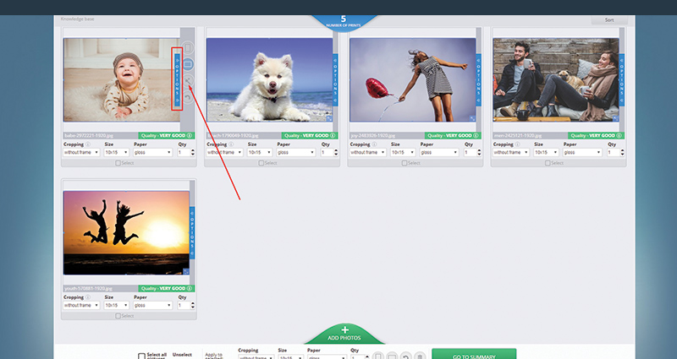The width and height of the screenshot is (677, 359).
Task: Click GO TO SUMMARY
Action: pyautogui.click(x=474, y=354)
